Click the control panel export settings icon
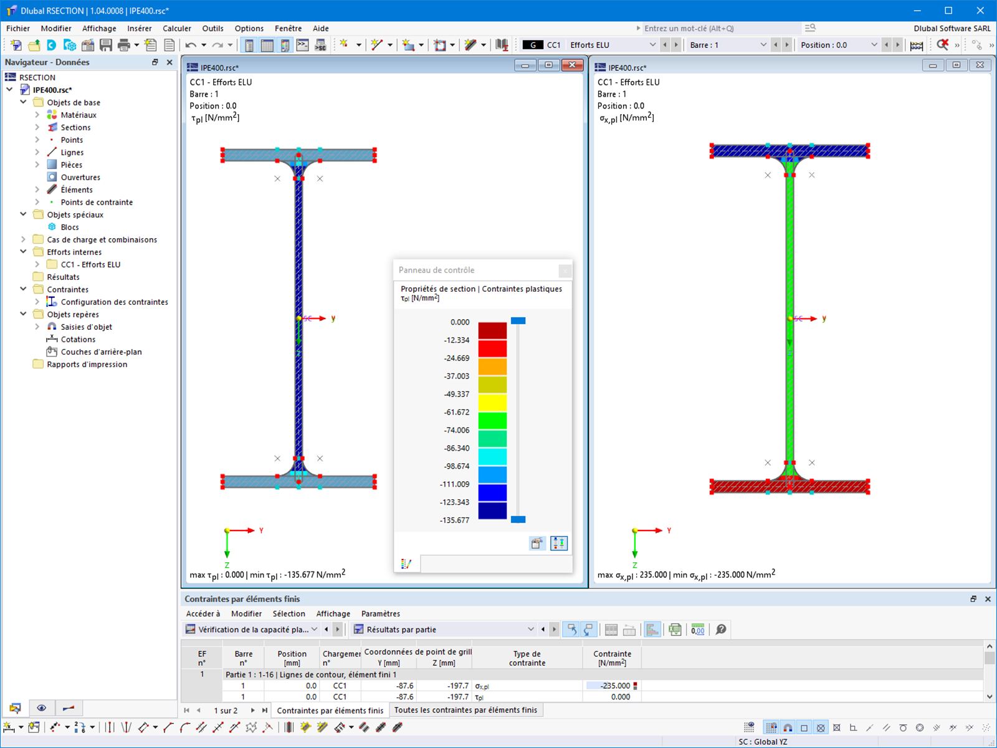 (x=537, y=544)
